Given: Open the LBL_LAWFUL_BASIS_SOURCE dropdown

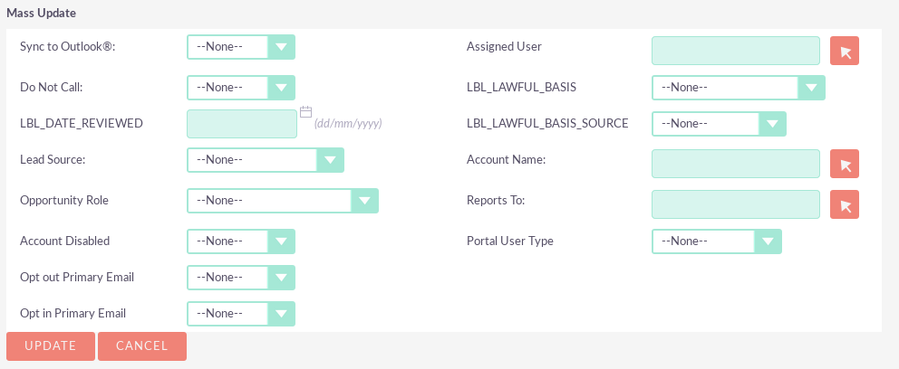Looking at the screenshot, I should coord(719,124).
